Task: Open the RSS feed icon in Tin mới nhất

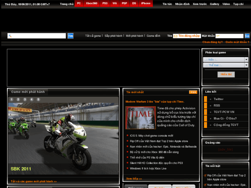Action: 193,92
